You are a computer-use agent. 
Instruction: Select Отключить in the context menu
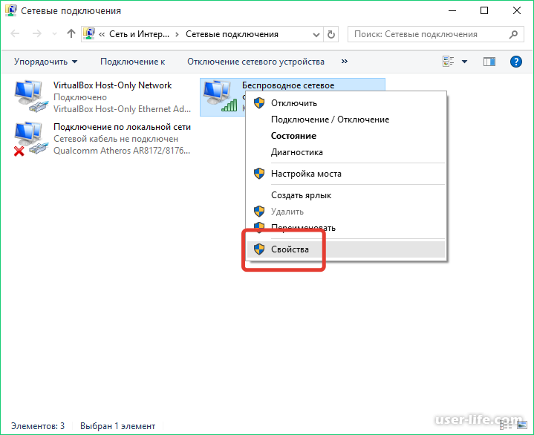coord(293,103)
